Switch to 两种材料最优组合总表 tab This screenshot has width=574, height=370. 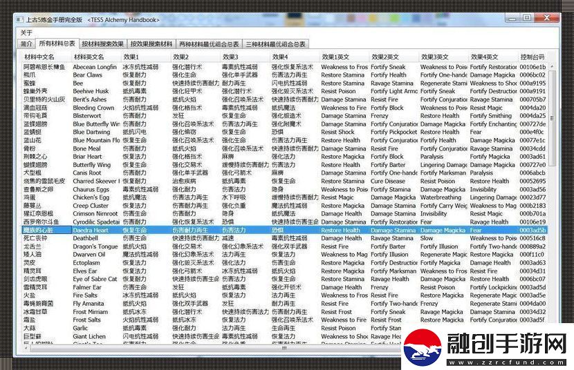tap(209, 44)
